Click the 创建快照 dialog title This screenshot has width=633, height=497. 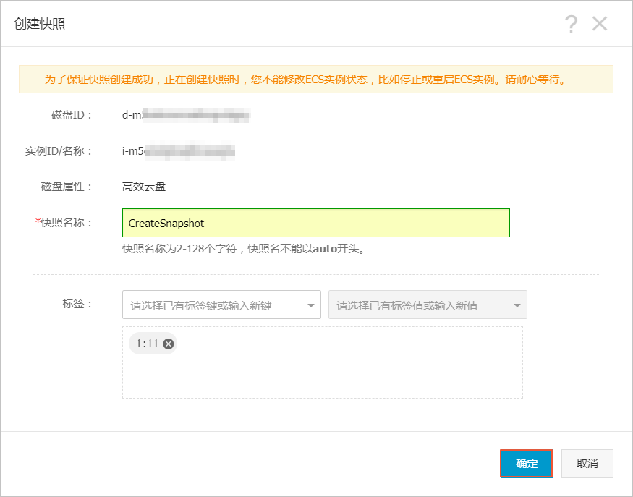[x=40, y=24]
